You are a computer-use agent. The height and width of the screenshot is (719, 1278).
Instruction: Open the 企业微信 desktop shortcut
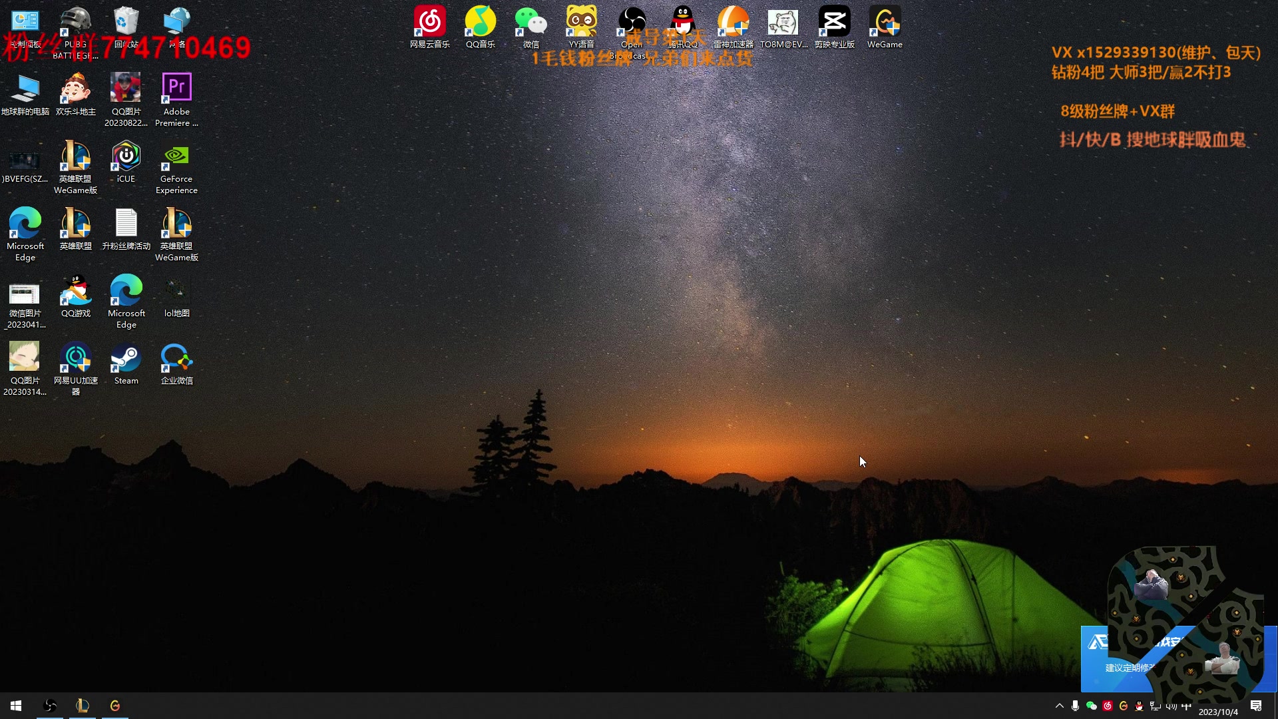pyautogui.click(x=177, y=363)
